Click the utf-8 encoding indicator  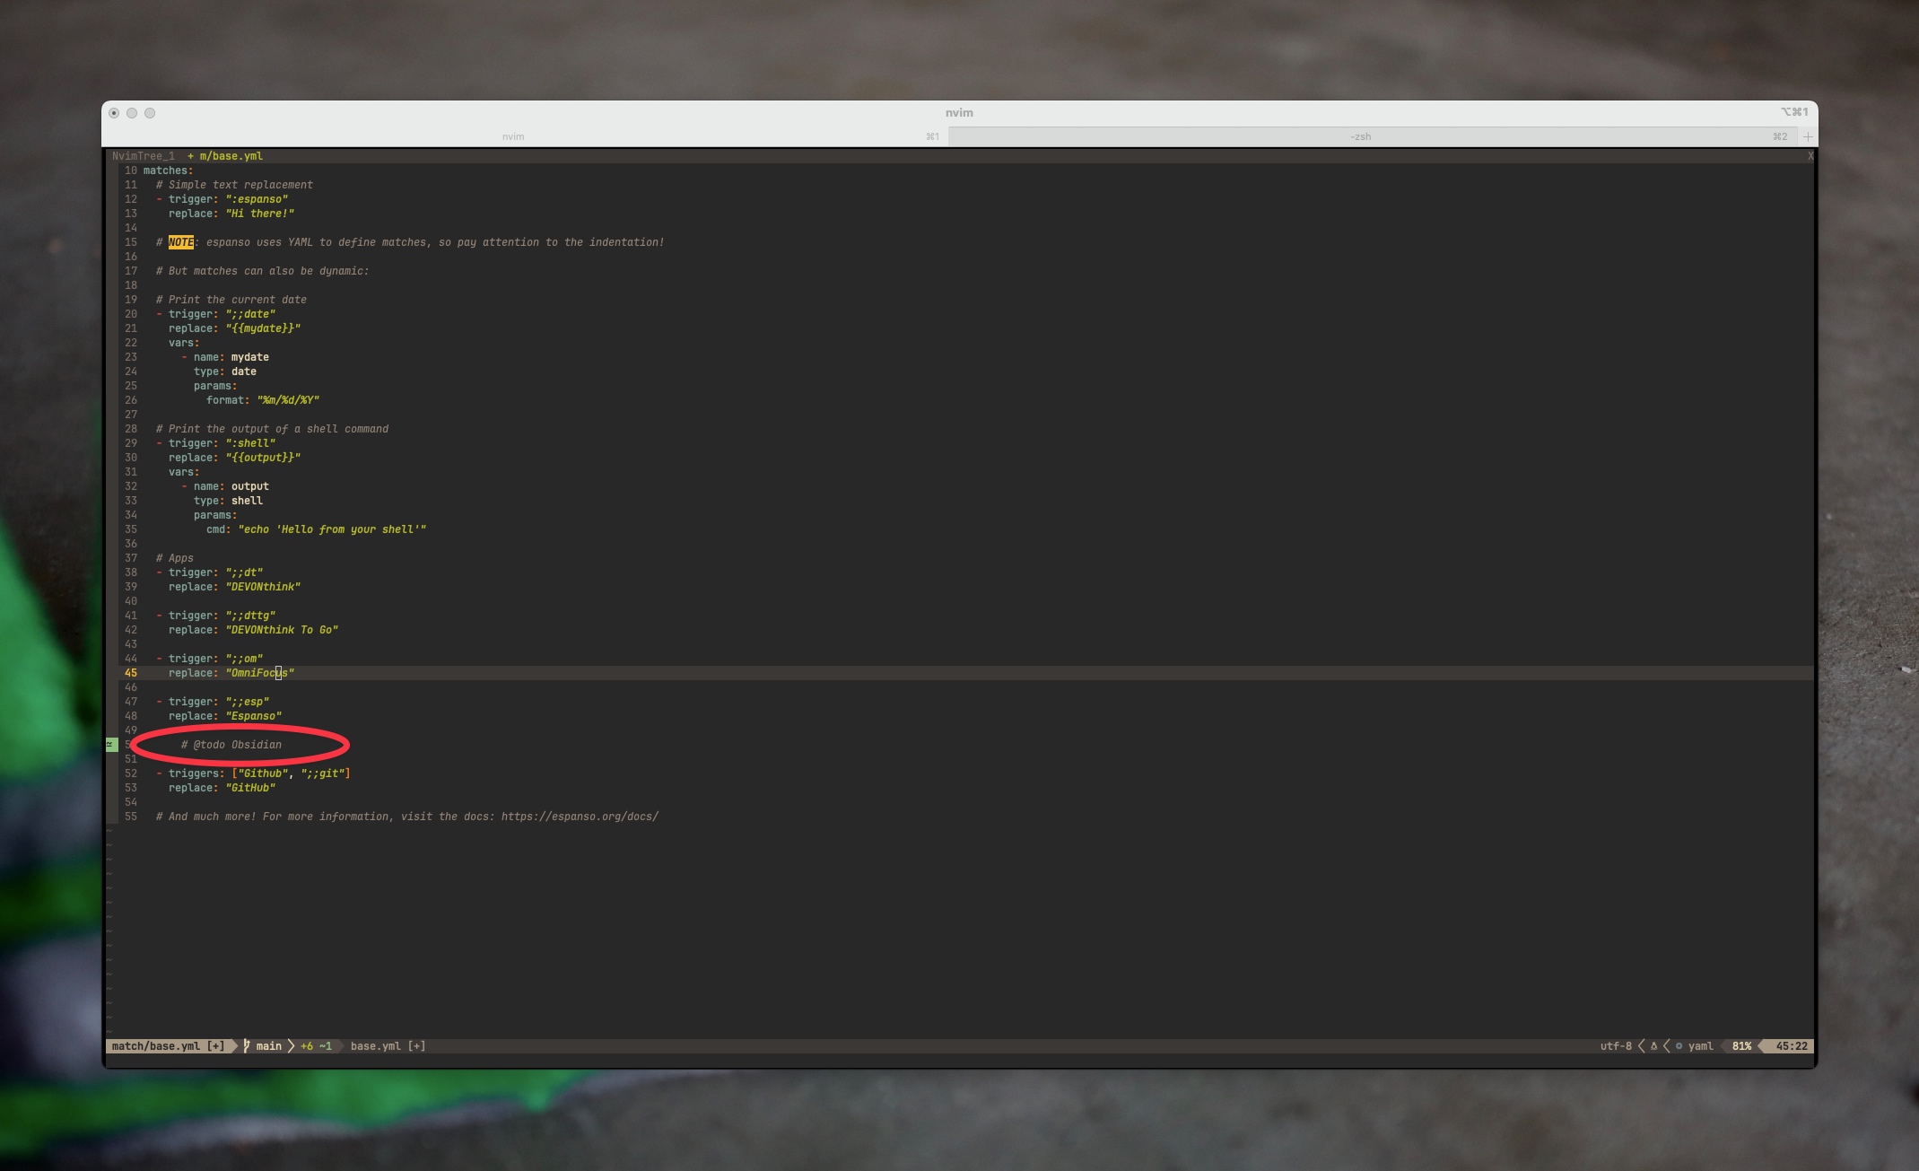(1615, 1045)
